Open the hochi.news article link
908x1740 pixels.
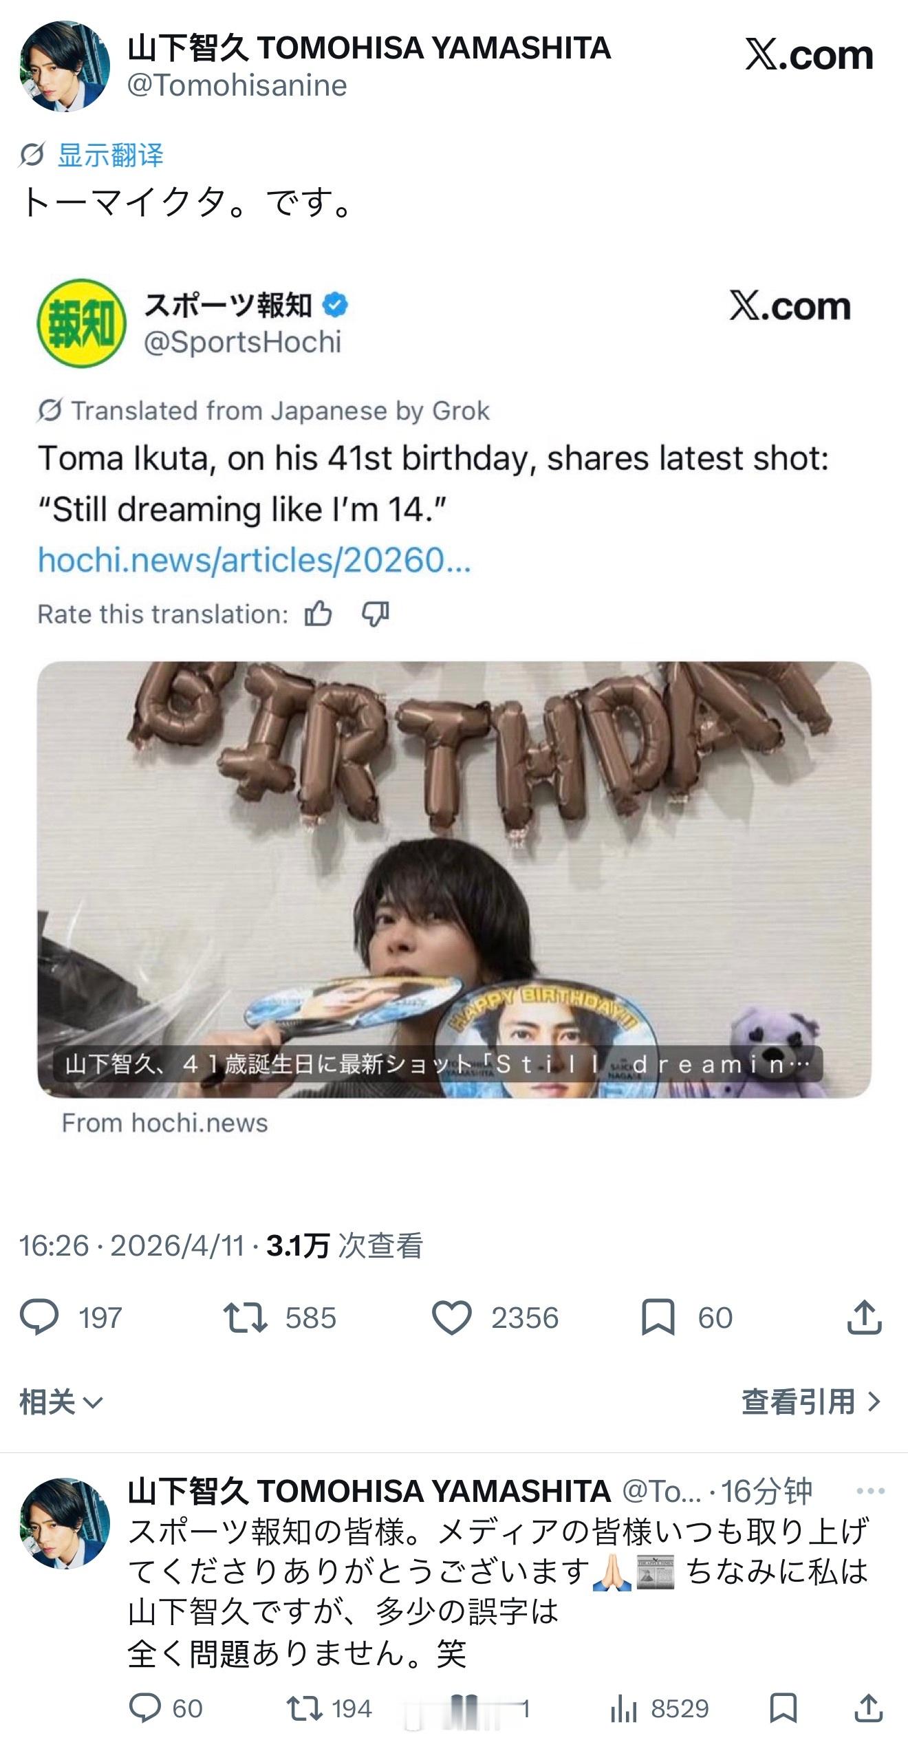click(x=254, y=559)
